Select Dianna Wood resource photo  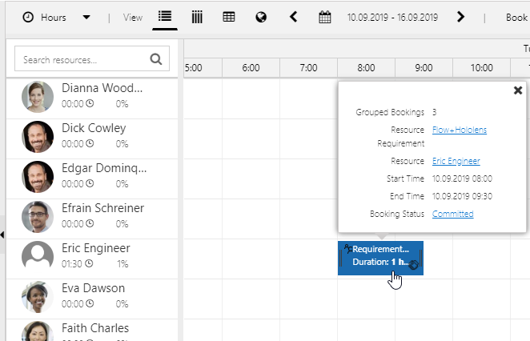38,97
